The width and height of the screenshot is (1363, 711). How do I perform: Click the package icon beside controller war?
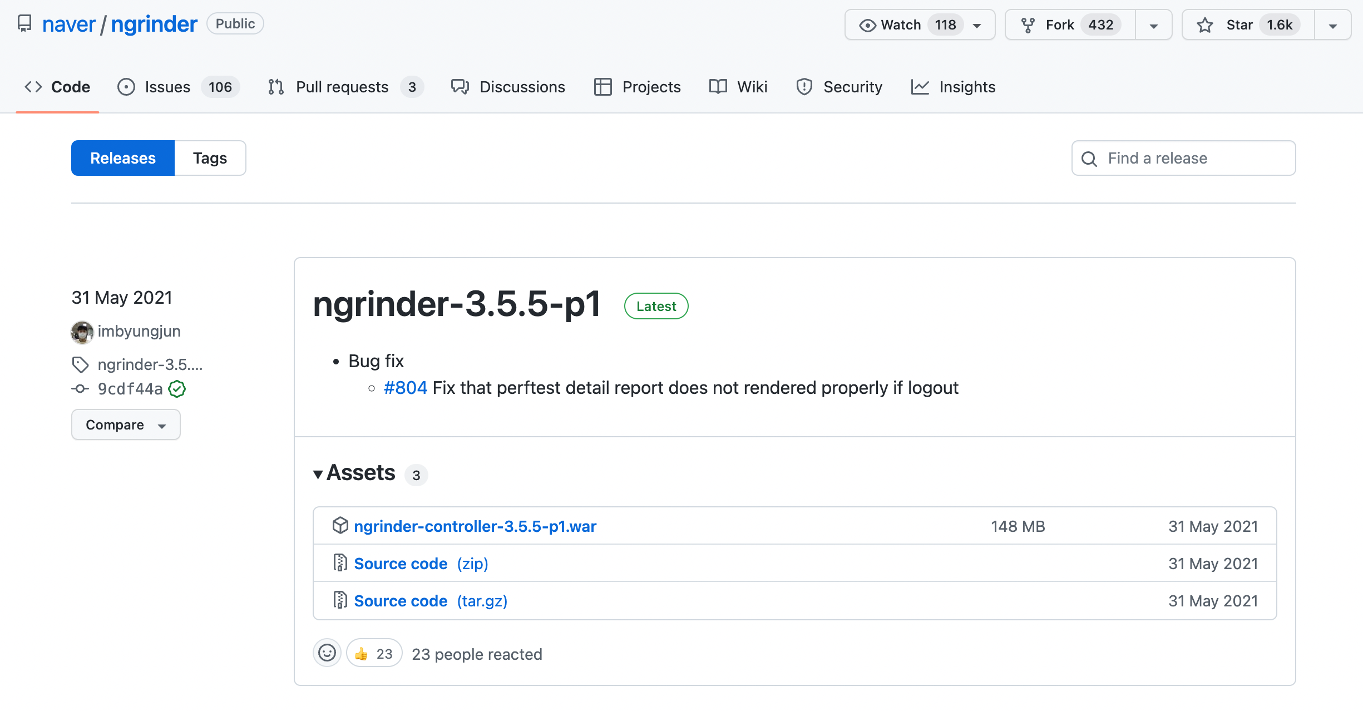[x=340, y=526]
